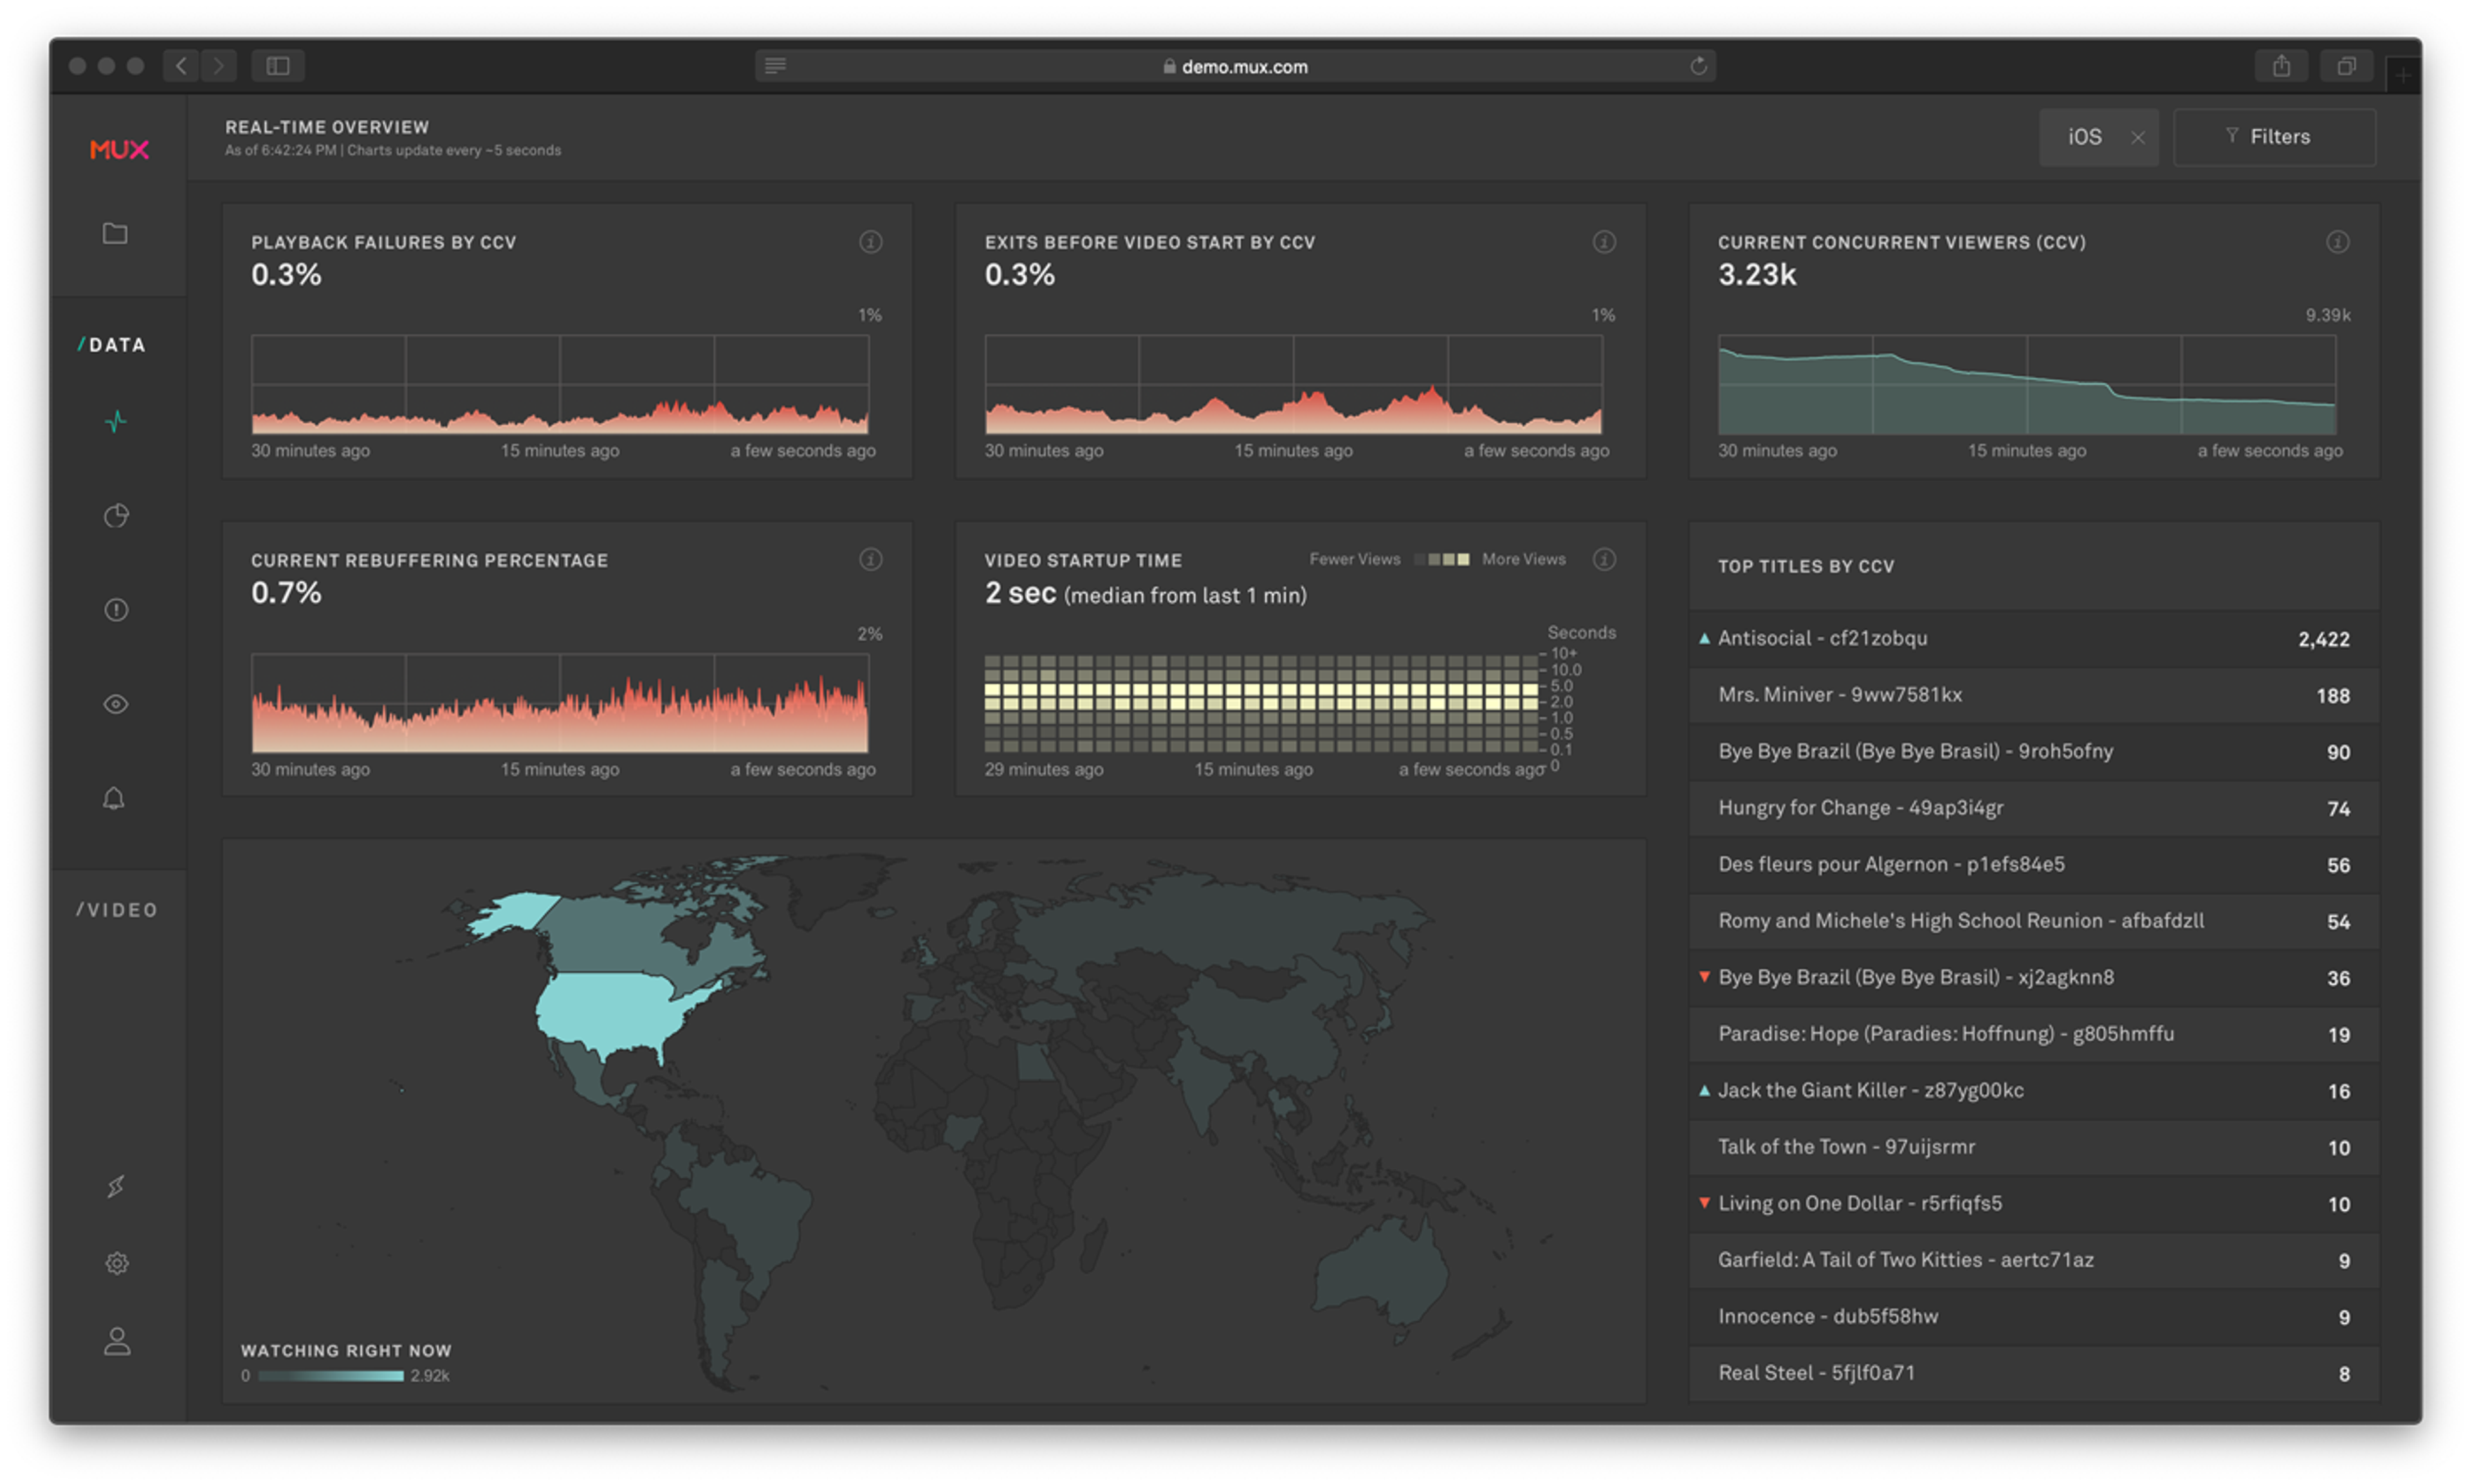The width and height of the screenshot is (2470, 1484).
Task: Open the settings gear icon
Action: [117, 1263]
